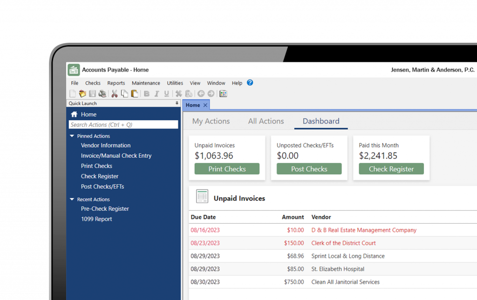
Task: Open a file using the Open folder icon
Action: click(x=82, y=93)
